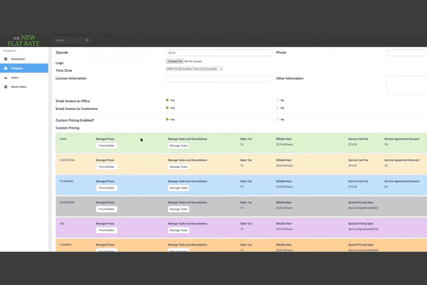Image resolution: width=427 pixels, height=285 pixels.
Task: Click Manage Tasks in the IAQ row
Action: coord(178,230)
